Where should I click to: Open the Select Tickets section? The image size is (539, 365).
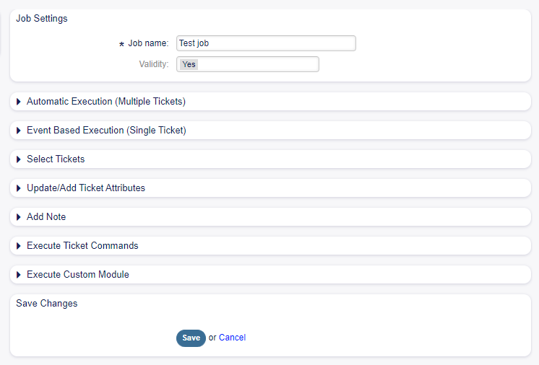pyautogui.click(x=56, y=159)
